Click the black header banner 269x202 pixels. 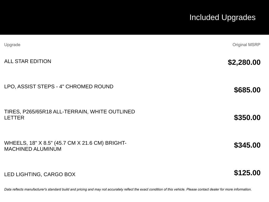(x=134, y=17)
